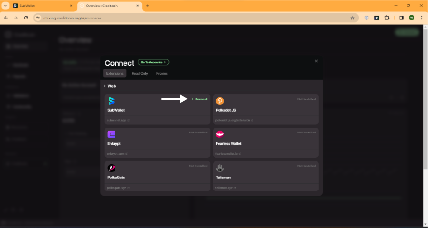Image resolution: width=428 pixels, height=228 pixels.
Task: Open the Chrome extensions puzzle icon
Action: [x=387, y=18]
